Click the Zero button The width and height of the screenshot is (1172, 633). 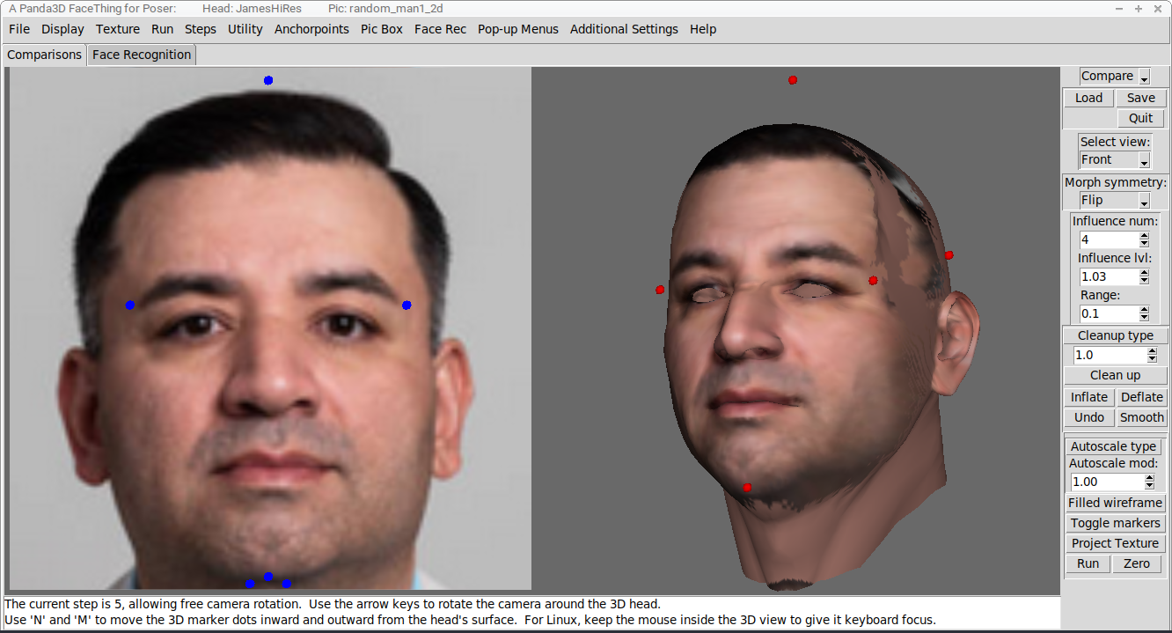tap(1137, 563)
